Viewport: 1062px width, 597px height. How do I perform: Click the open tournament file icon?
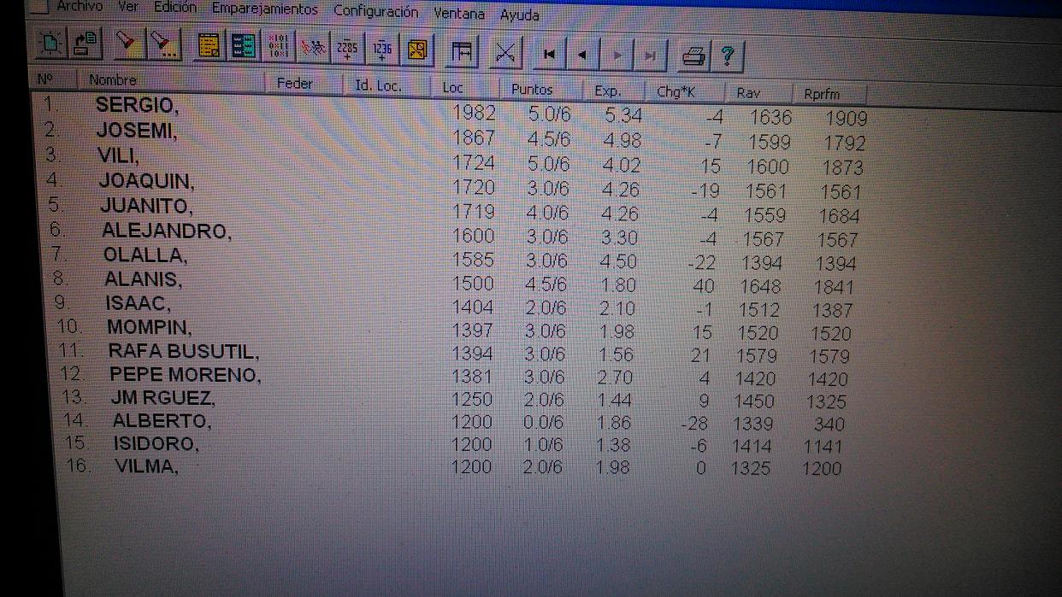[x=85, y=44]
